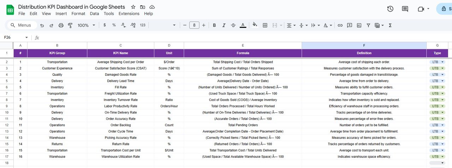Choose the text color underlined A
Viewport: 452px width, 168px height.
pos(243,25)
